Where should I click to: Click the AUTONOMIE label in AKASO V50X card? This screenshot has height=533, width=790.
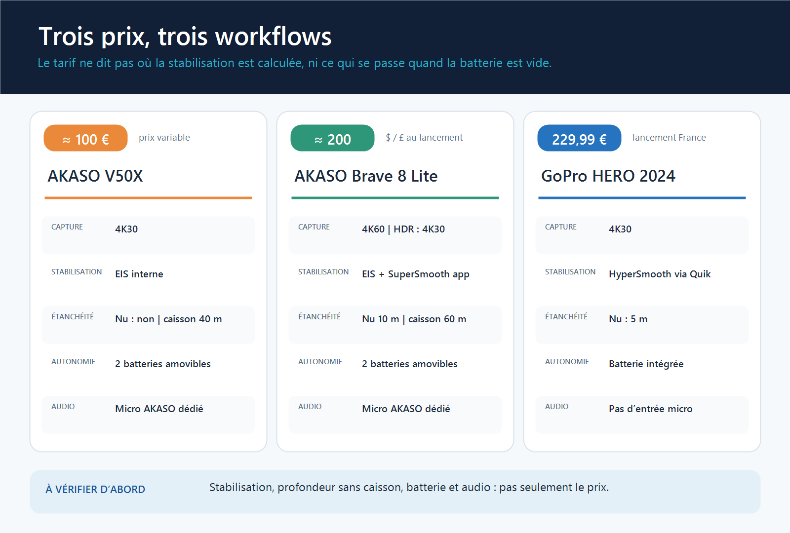pos(73,362)
